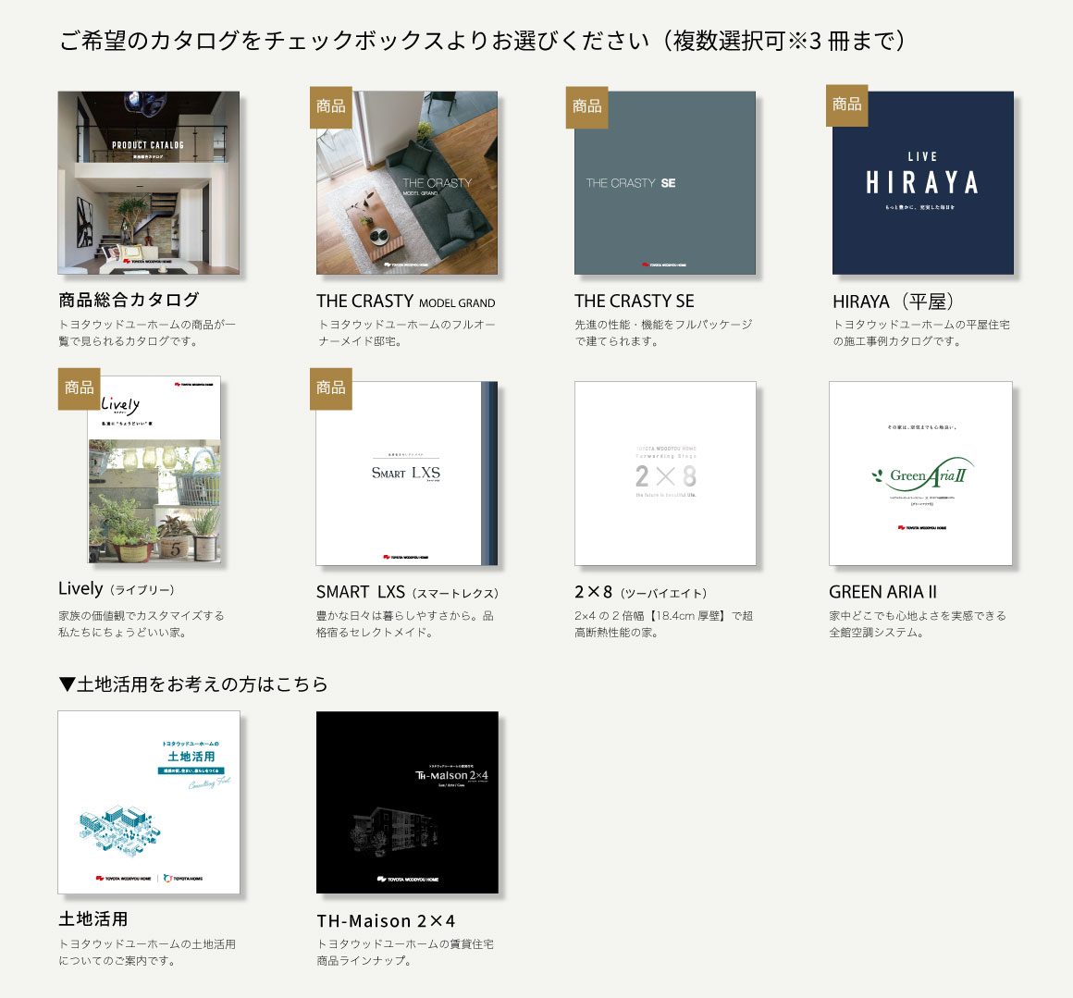Click the 商品総合カタログ title text

(x=129, y=300)
